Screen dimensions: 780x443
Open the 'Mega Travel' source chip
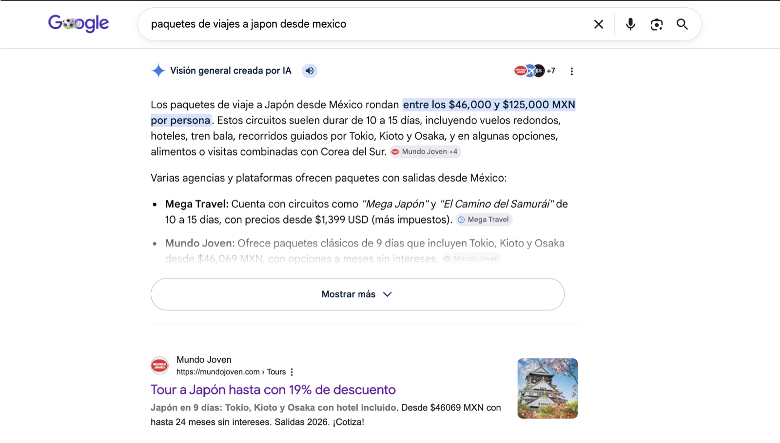(x=484, y=220)
